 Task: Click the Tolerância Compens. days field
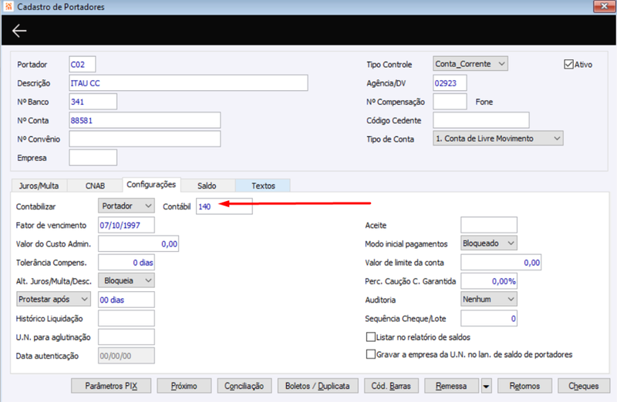(x=126, y=263)
